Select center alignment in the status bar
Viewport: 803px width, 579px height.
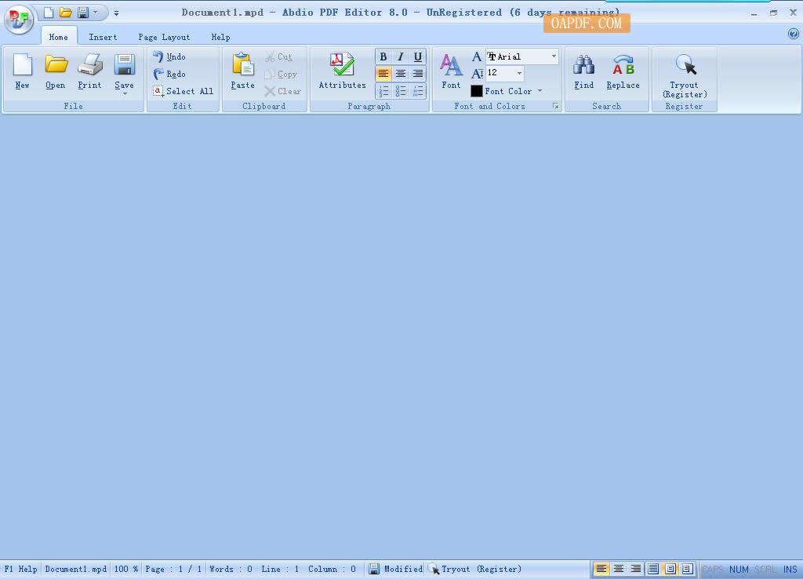(619, 569)
